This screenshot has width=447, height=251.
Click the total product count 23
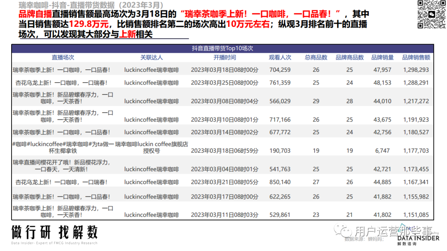click(316, 215)
